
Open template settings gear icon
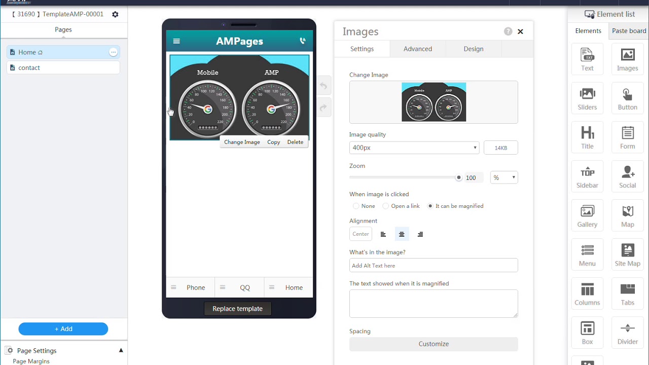click(115, 14)
